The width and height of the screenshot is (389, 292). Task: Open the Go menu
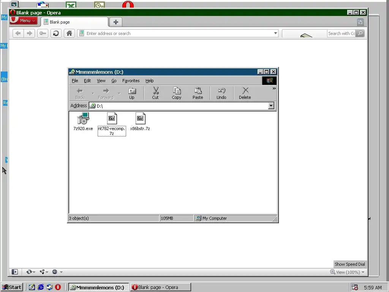[x=114, y=81]
